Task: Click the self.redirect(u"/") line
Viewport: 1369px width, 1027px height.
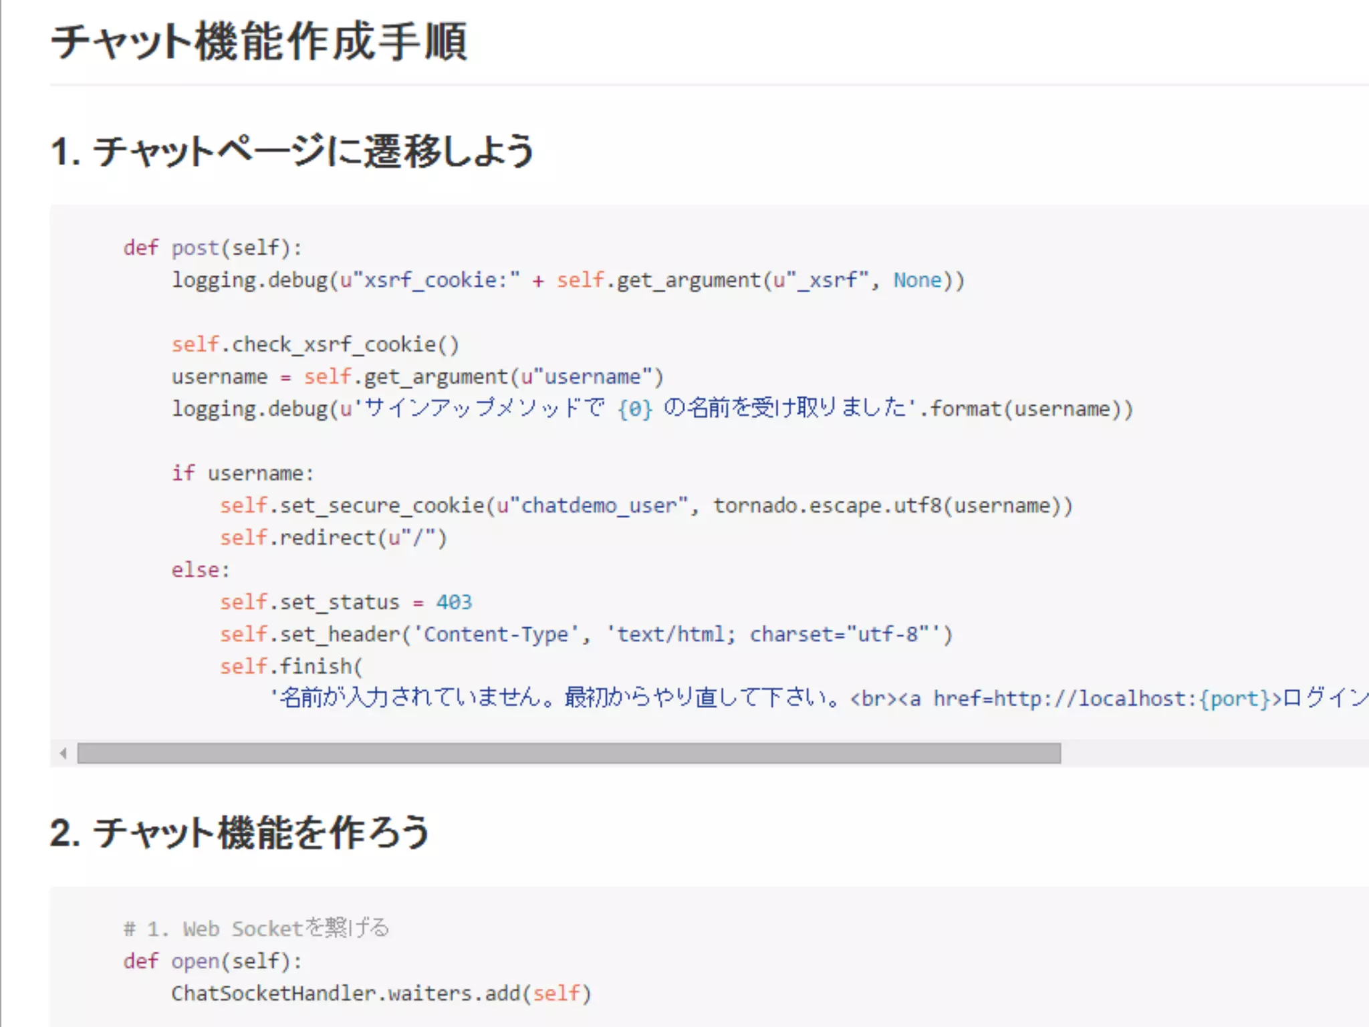Action: coord(333,538)
